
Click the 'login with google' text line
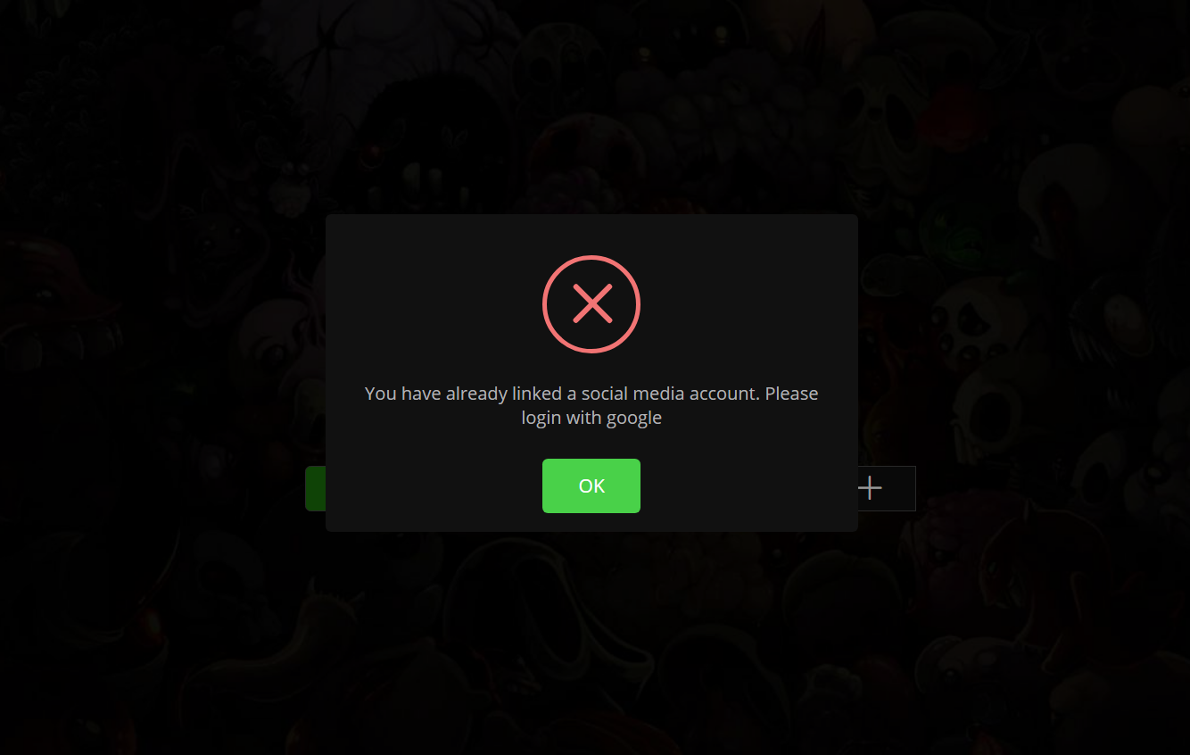(x=591, y=418)
